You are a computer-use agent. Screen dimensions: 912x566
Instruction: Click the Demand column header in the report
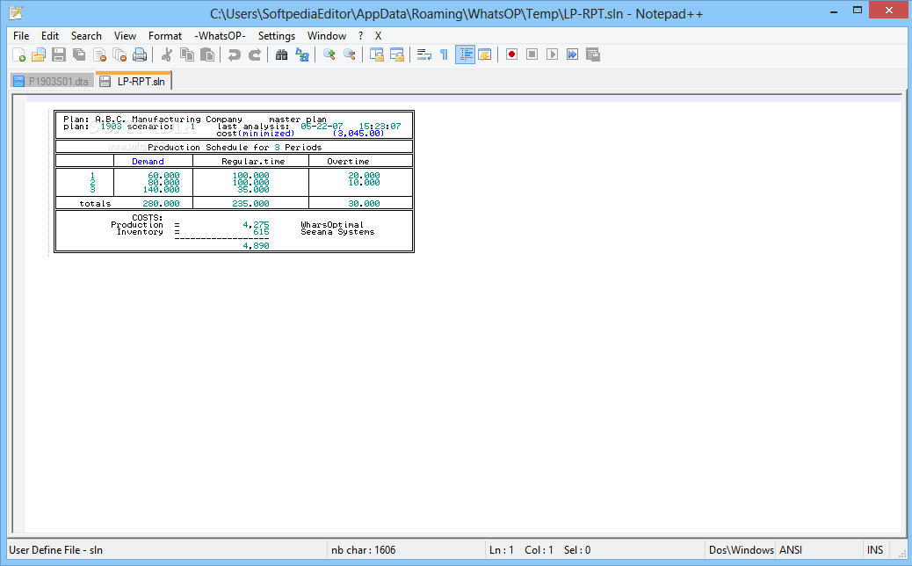pyautogui.click(x=148, y=162)
